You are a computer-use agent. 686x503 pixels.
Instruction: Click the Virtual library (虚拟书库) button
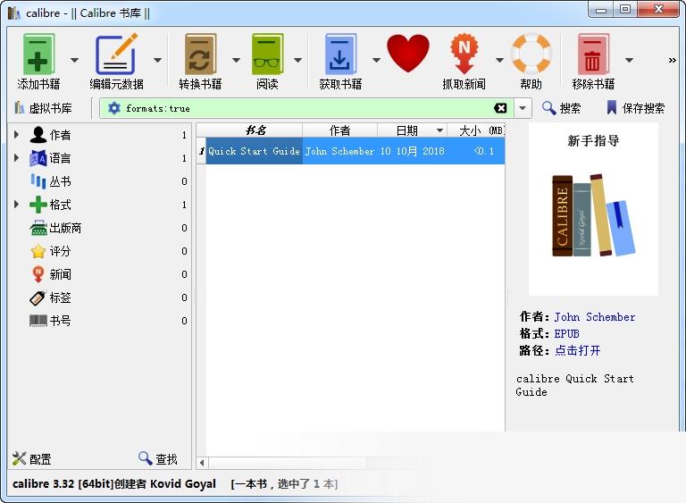click(43, 108)
